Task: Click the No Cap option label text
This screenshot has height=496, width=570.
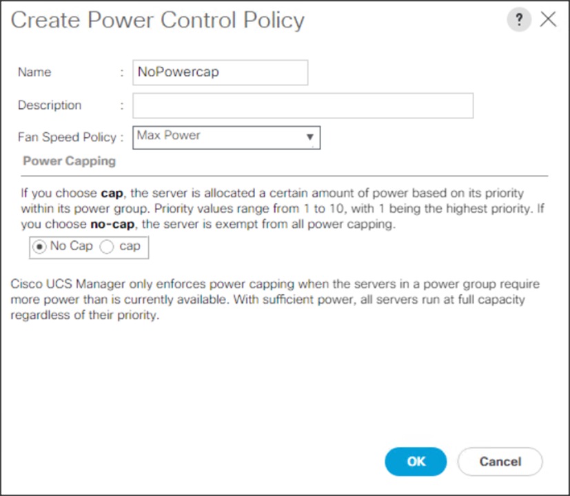Action: [x=72, y=246]
